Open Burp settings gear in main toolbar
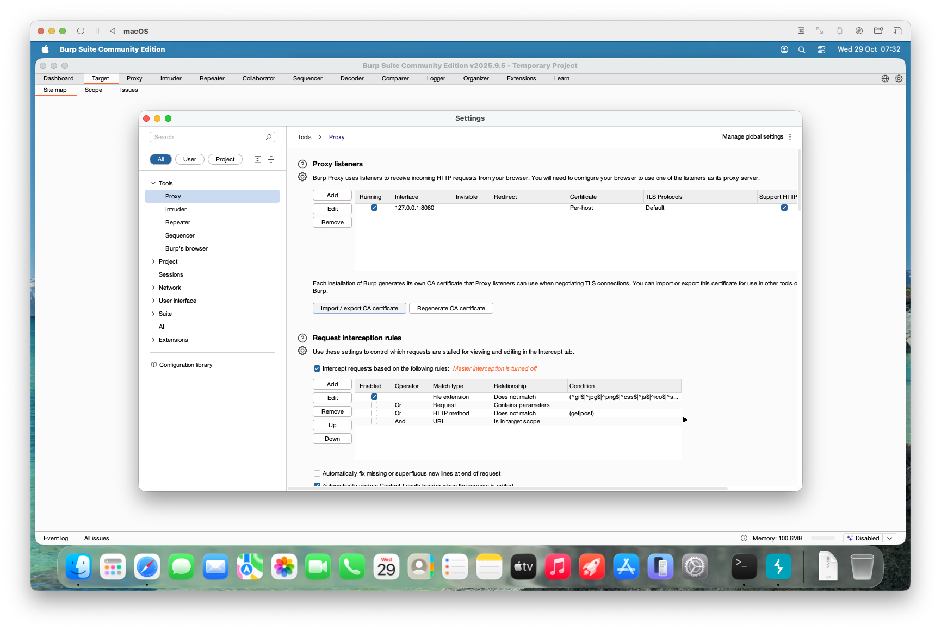The height and width of the screenshot is (631, 941). coord(899,79)
